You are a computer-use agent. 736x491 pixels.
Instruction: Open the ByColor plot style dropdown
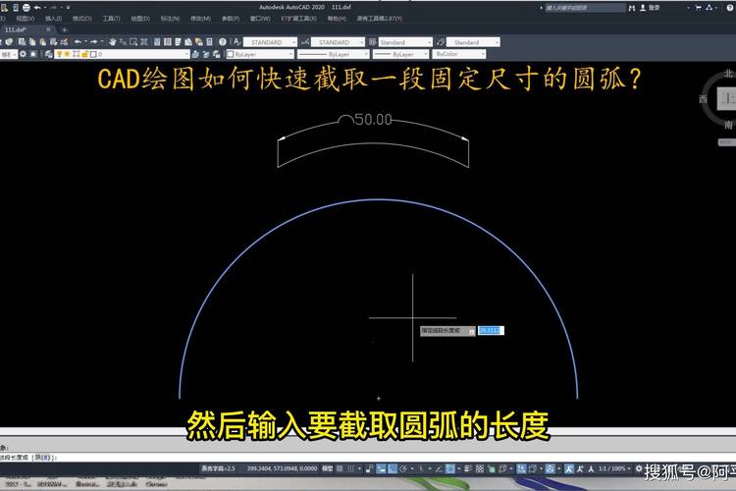coord(459,55)
